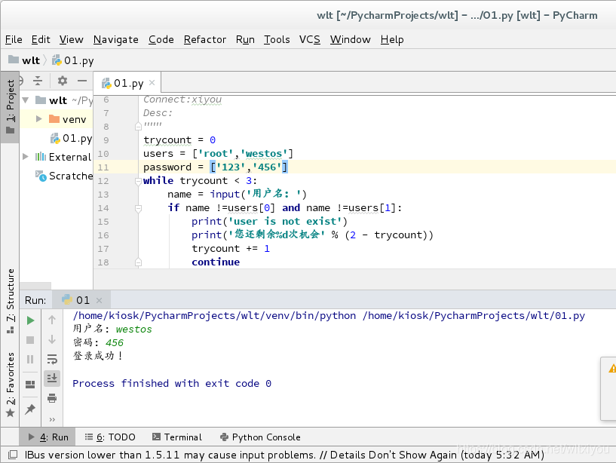Click 'Process finished with exit code 0' text

pos(172,383)
